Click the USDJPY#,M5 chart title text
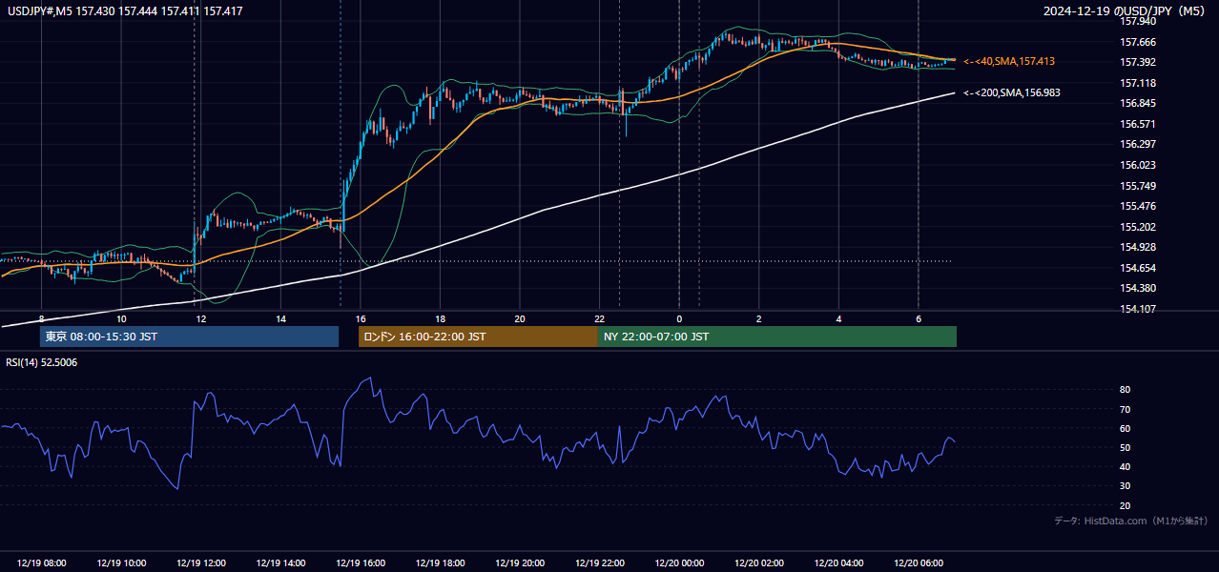Viewport: 1219px width, 572px height. [124, 10]
